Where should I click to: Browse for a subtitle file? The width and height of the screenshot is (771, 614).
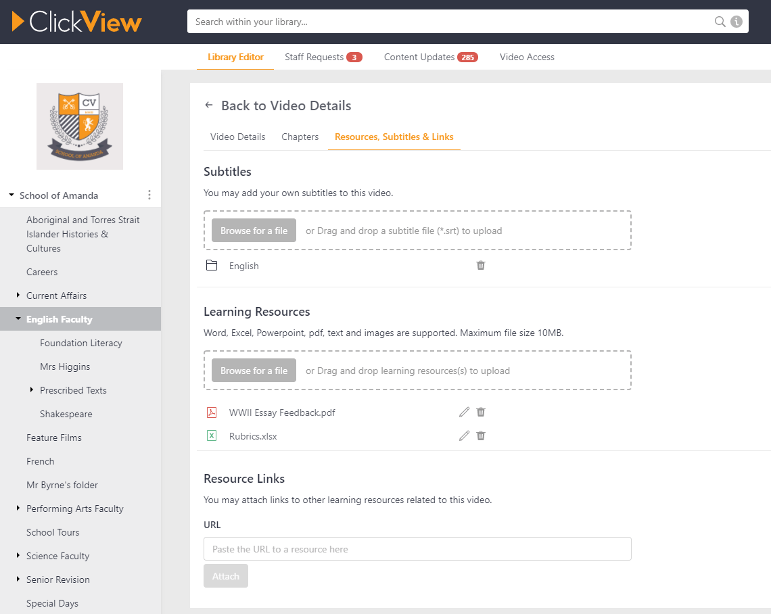[254, 231]
